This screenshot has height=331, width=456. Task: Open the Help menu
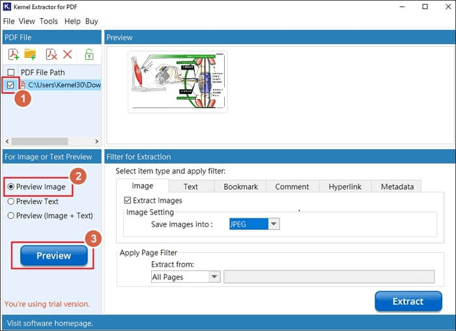[72, 22]
